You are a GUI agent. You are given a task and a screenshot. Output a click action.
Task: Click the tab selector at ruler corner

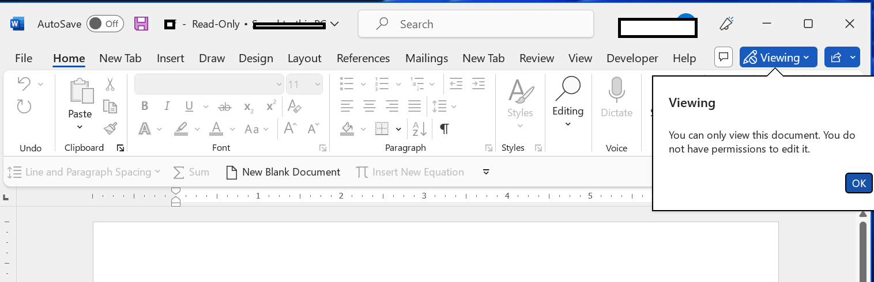pos(6,197)
